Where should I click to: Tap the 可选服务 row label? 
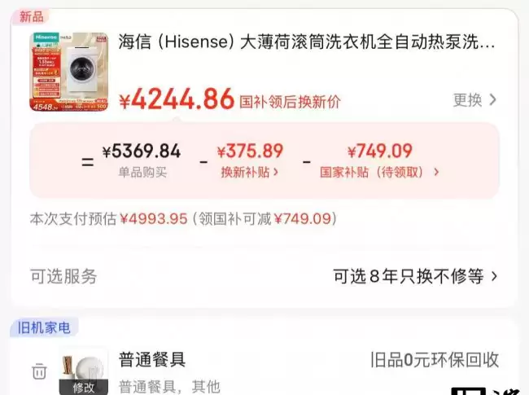pos(63,276)
